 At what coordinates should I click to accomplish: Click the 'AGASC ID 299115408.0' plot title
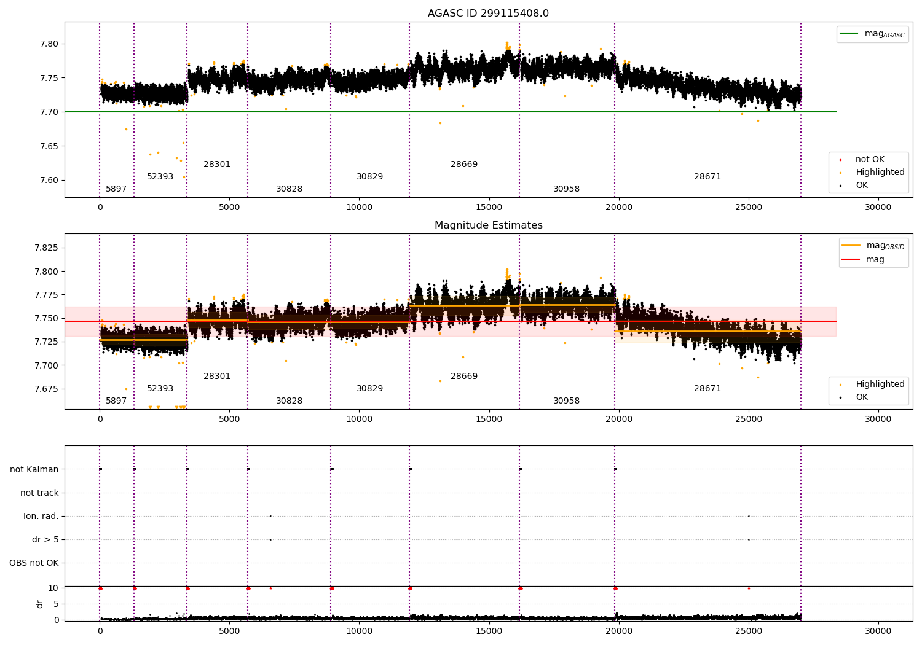tap(488, 14)
